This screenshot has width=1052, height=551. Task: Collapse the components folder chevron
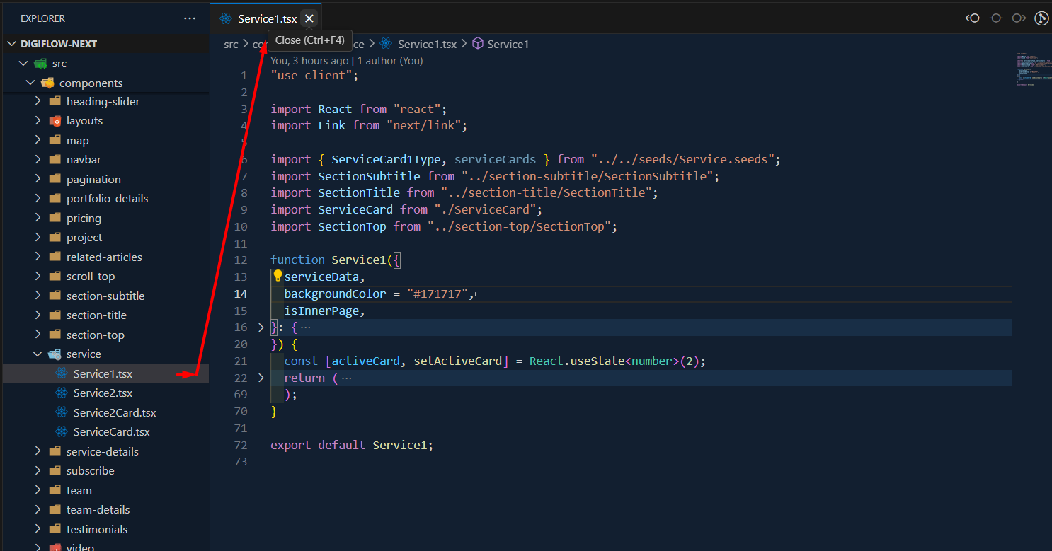(x=30, y=83)
